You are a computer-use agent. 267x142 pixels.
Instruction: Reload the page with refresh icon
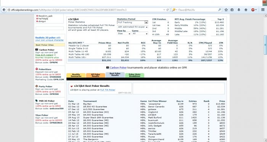167,10
